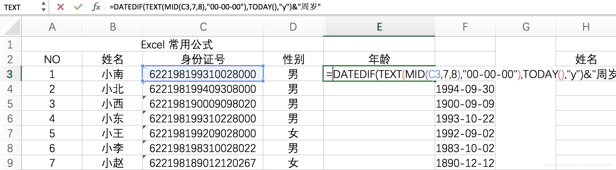This screenshot has width=616, height=170.
Task: Click the empty age cell for 小赵
Action: point(379,163)
